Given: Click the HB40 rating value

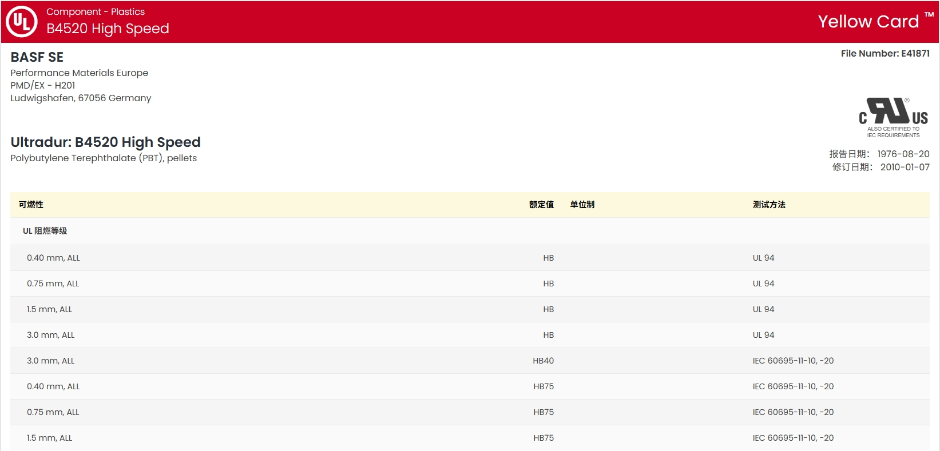Looking at the screenshot, I should (x=543, y=361).
